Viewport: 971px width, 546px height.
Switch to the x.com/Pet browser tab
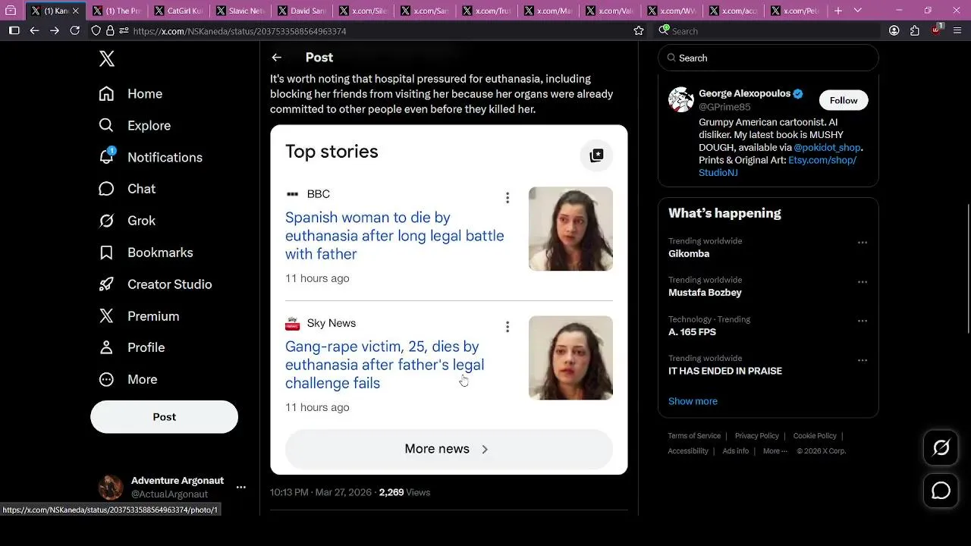pos(794,11)
